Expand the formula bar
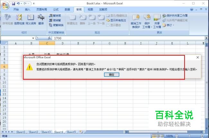Viewport: 209px width, 138px height. [x=206, y=38]
